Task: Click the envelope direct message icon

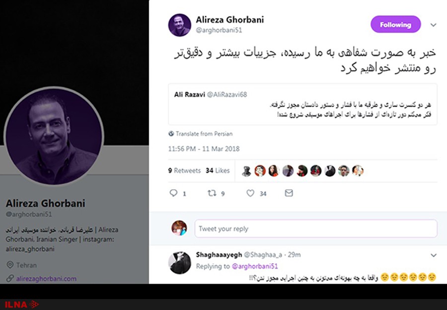Action: point(289,193)
